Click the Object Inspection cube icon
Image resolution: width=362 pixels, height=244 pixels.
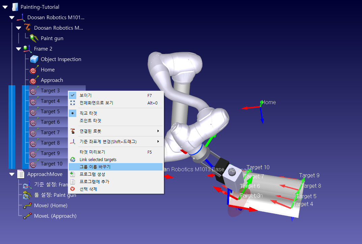pyautogui.click(x=34, y=59)
